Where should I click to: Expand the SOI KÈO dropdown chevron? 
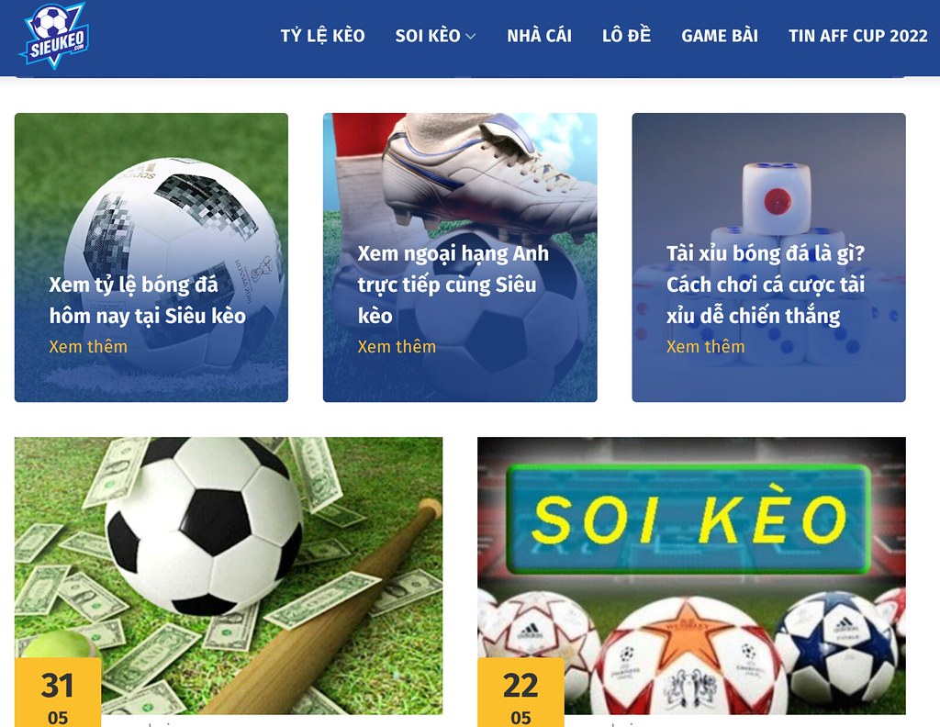pos(471,37)
